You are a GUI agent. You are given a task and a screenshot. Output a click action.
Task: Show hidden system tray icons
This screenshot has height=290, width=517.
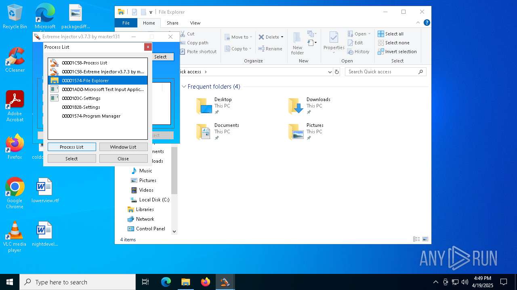(x=435, y=282)
